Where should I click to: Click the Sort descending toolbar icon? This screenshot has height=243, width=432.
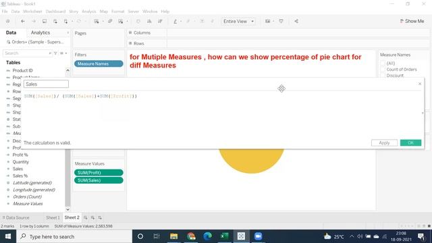click(x=160, y=21)
